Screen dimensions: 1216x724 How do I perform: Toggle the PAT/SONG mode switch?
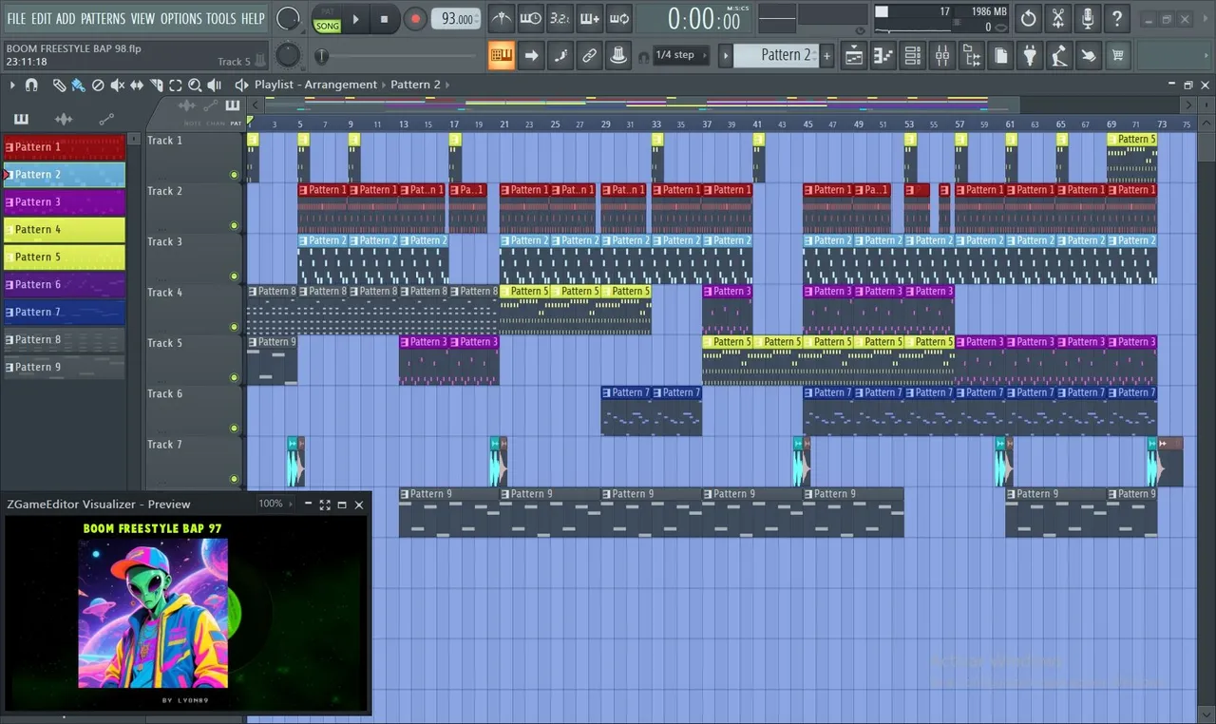pyautogui.click(x=327, y=19)
